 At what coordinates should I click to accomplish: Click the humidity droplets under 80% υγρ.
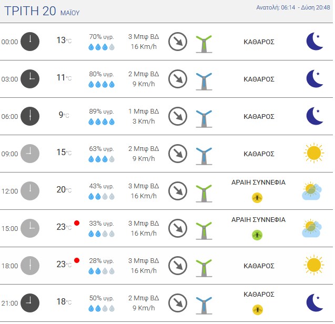pos(101,85)
